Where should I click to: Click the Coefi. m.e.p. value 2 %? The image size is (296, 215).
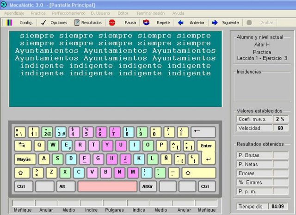280,119
